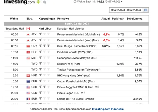This screenshot has height=112, width=158.
Task: Open event Output Konstruksi (MoM) (Mar)
Action: tap(76, 81)
